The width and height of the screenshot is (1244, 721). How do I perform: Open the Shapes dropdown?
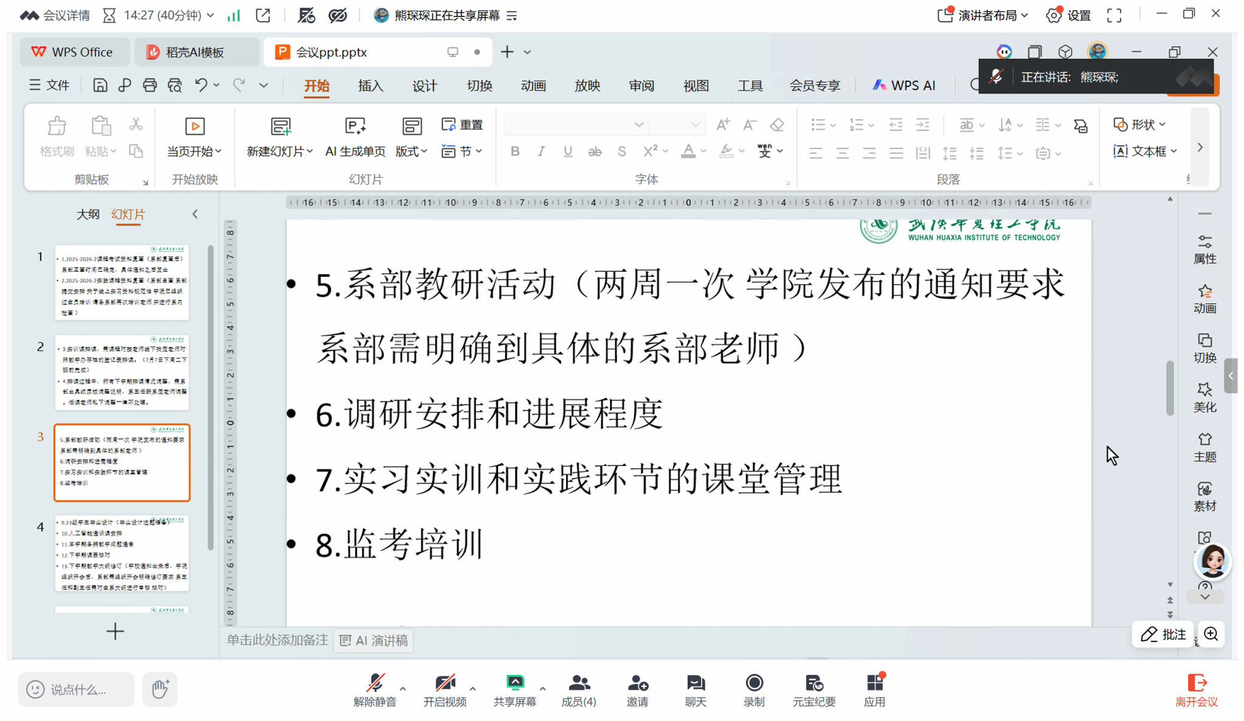click(1140, 125)
